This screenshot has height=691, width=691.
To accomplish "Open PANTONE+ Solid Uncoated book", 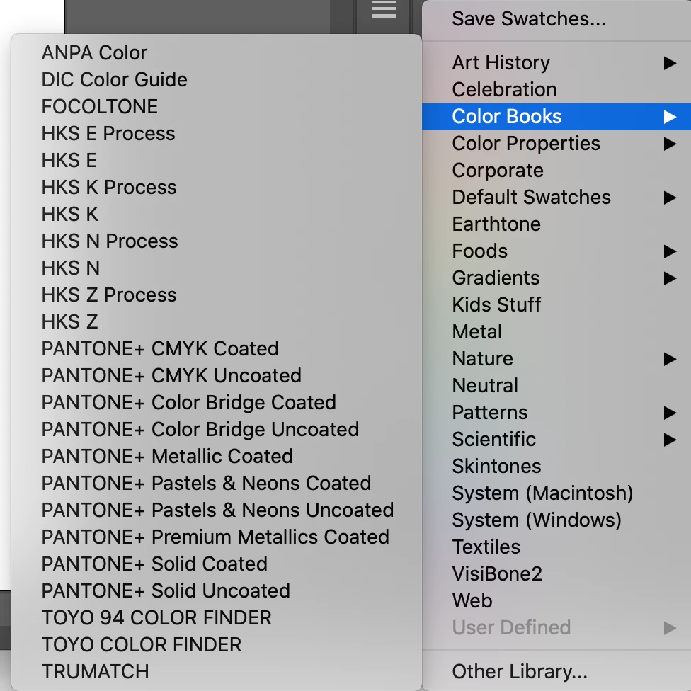I will click(x=217, y=590).
